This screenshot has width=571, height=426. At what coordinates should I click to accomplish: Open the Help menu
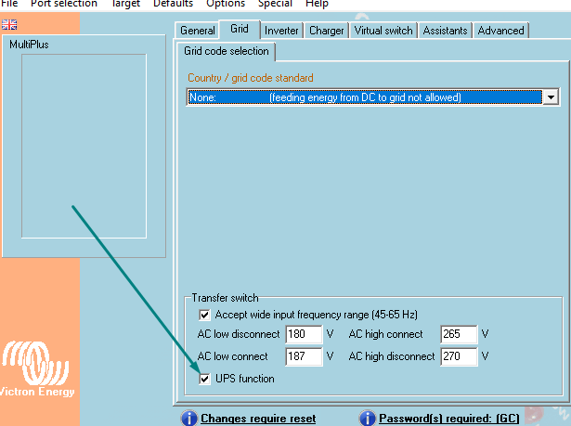(317, 4)
